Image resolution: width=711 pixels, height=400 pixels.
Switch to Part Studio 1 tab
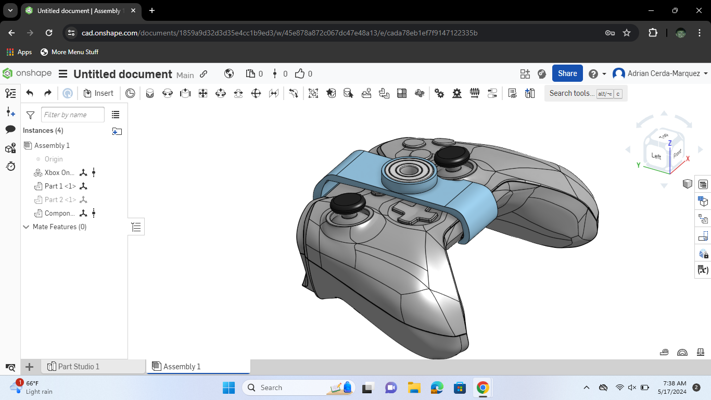[94, 367]
